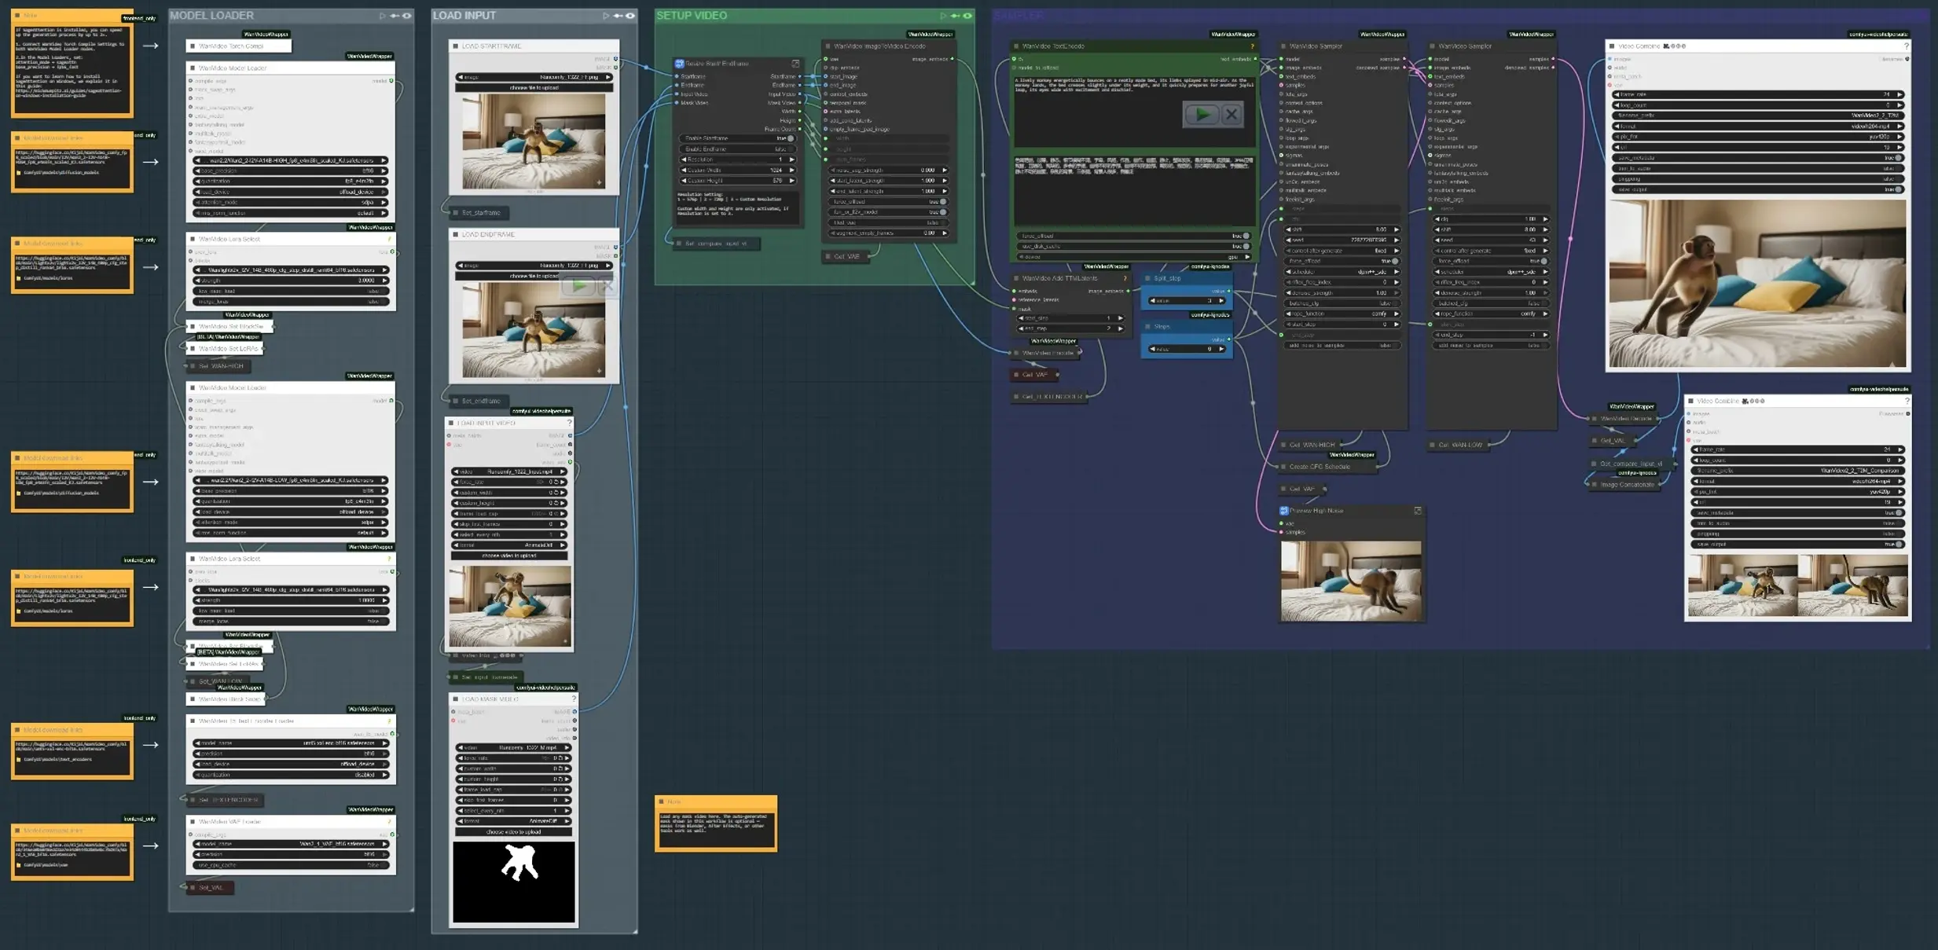The width and height of the screenshot is (1938, 950).
Task: Click the bypass arrow icon in the SETUP VIDEO header
Action: coord(955,16)
